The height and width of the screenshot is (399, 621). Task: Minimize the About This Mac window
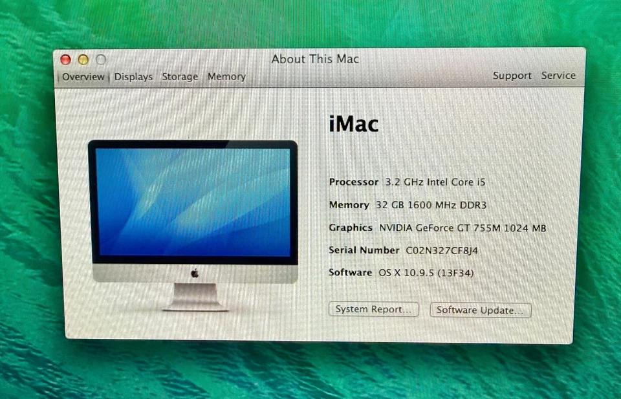83,59
